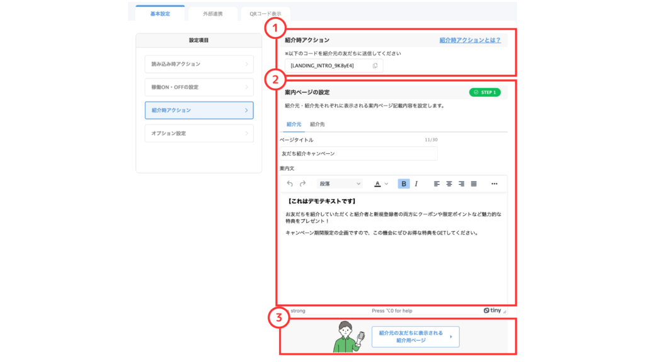Viewport: 645px width, 362px height.
Task: Open 紹介元の友だちに表示される紹介用ページ button
Action: pyautogui.click(x=416, y=337)
